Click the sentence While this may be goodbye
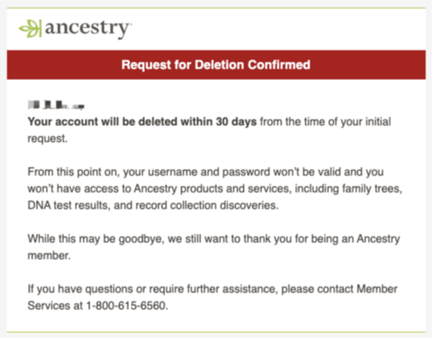 coord(96,239)
